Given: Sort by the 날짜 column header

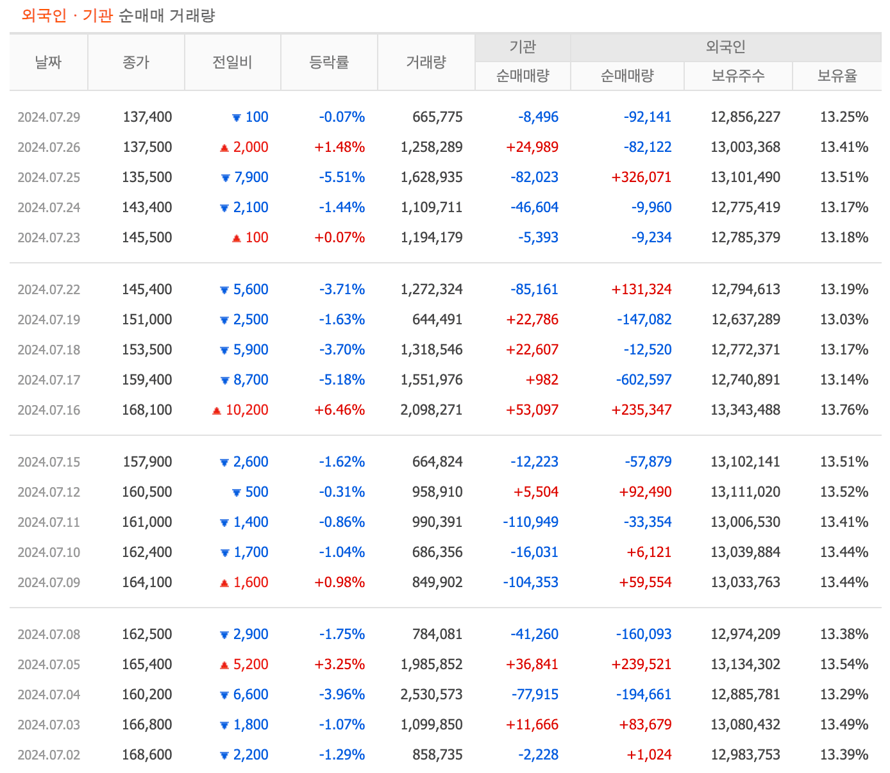Looking at the screenshot, I should [48, 62].
